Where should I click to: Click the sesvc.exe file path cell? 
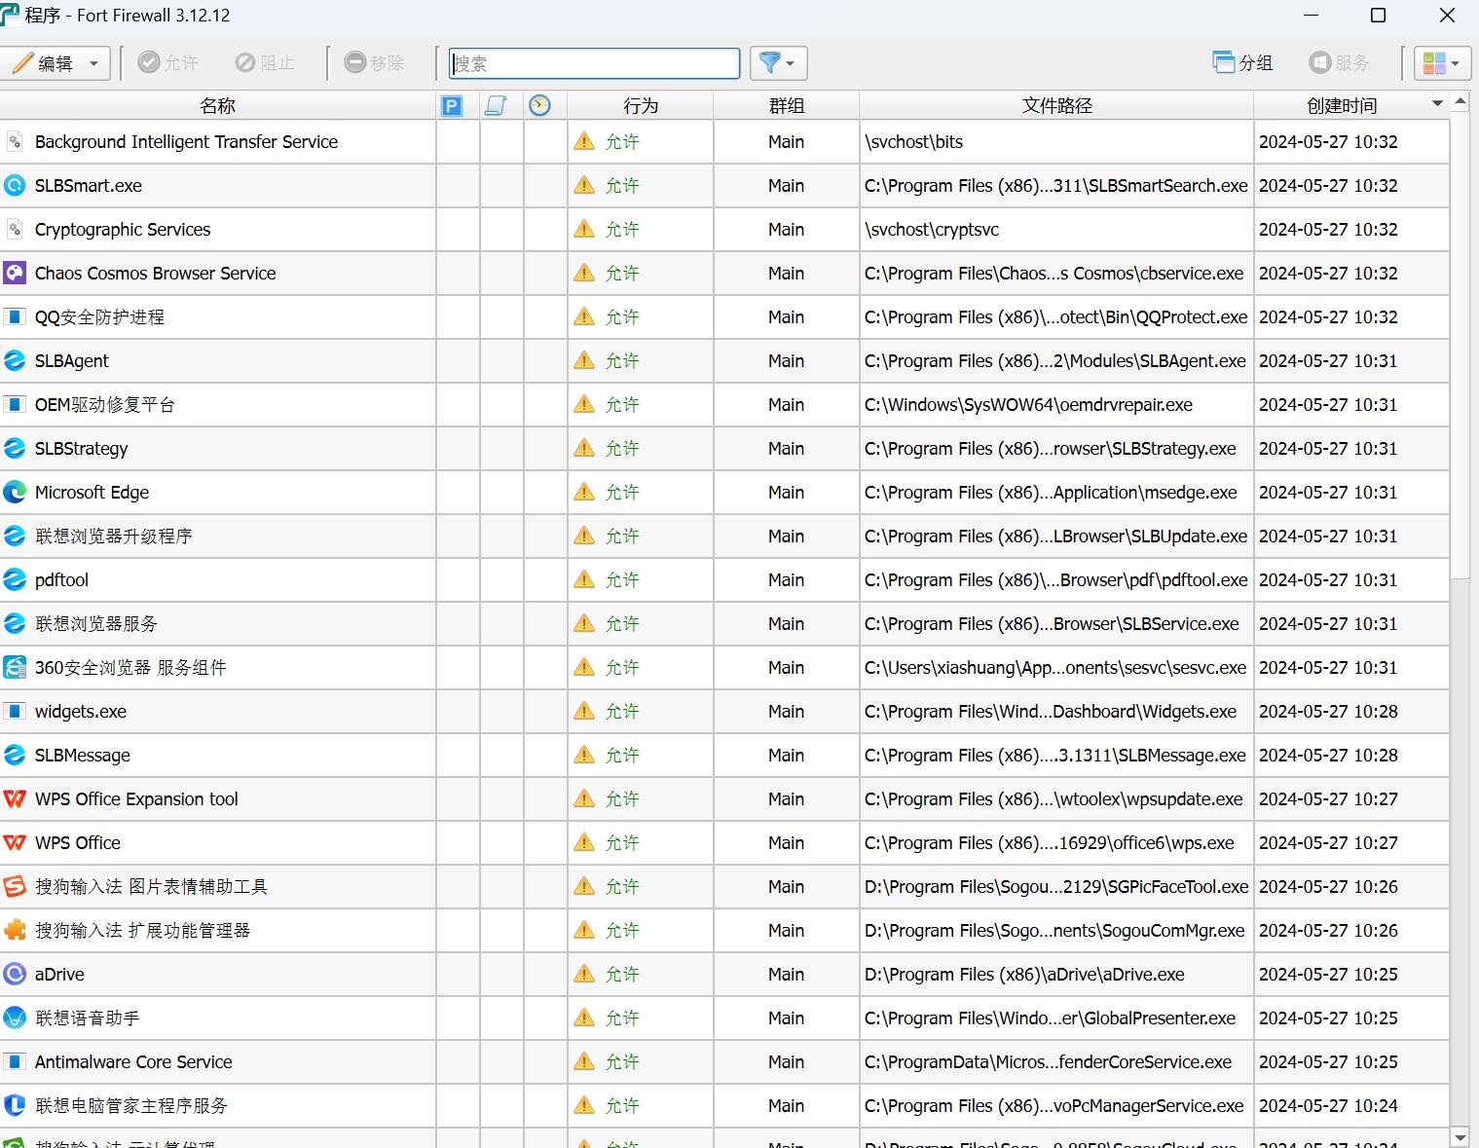(x=1055, y=668)
